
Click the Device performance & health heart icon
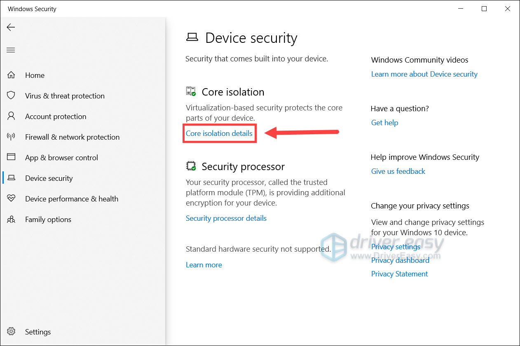[11, 199]
